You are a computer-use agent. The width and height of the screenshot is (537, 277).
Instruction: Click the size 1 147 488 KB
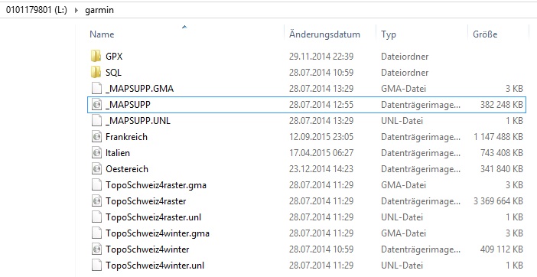[x=499, y=137]
